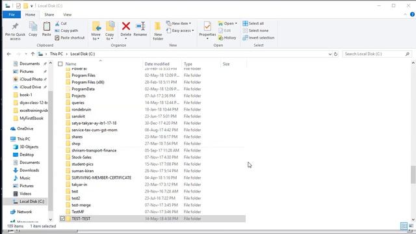Open Music in navigation pane
Screen dimensions: 416x234
[21, 178]
